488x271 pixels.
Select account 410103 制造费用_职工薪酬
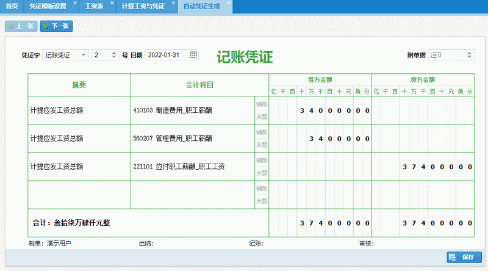193,110
